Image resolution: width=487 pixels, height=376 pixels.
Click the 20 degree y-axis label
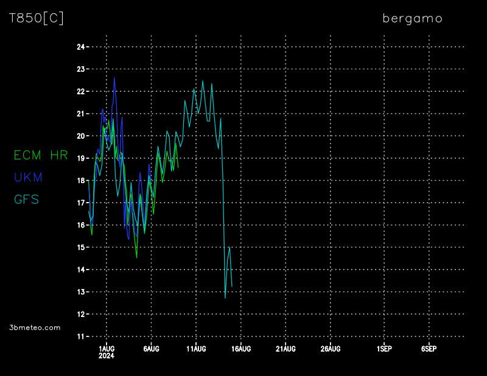click(80, 136)
